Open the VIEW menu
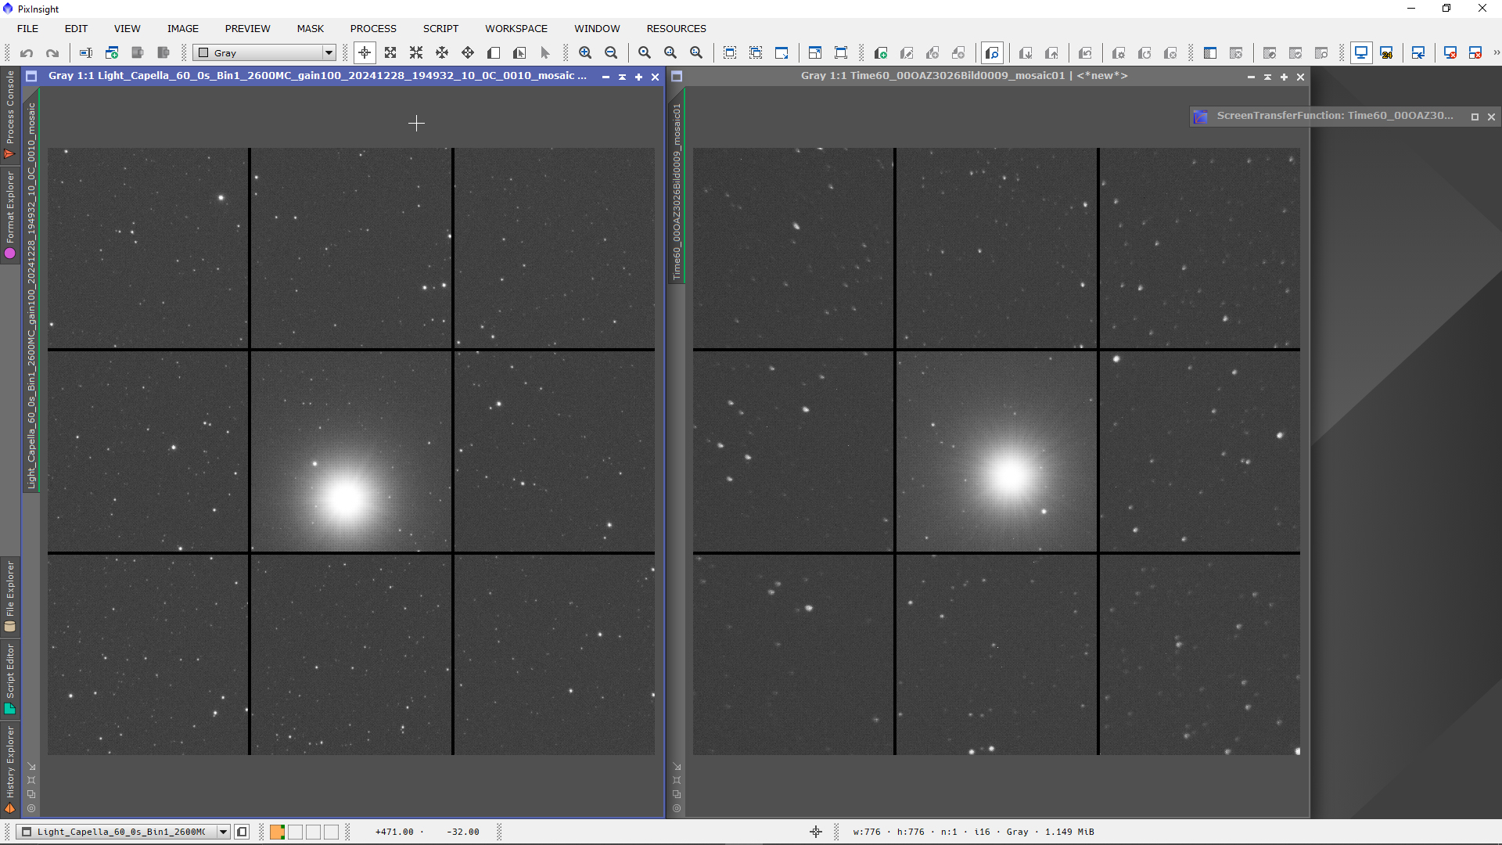Image resolution: width=1502 pixels, height=845 pixels. [x=128, y=28]
